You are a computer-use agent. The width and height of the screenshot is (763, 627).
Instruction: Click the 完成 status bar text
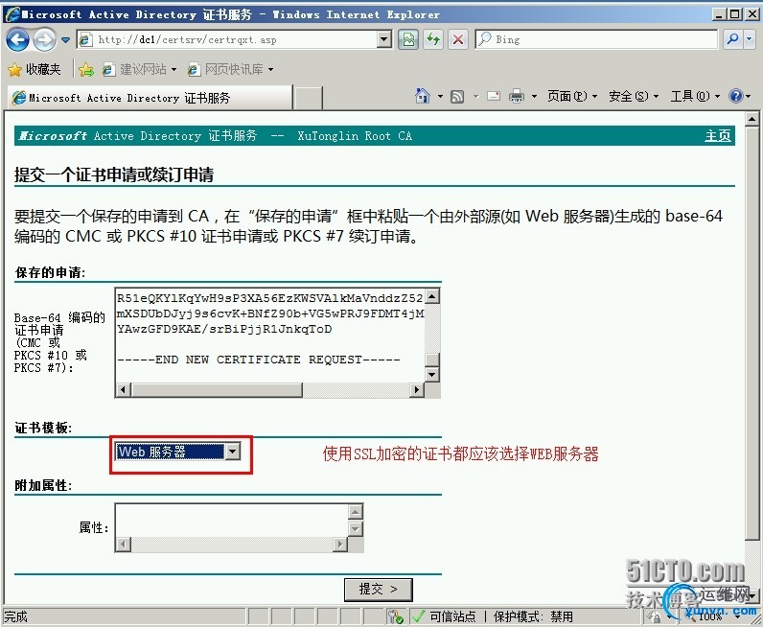pos(15,616)
